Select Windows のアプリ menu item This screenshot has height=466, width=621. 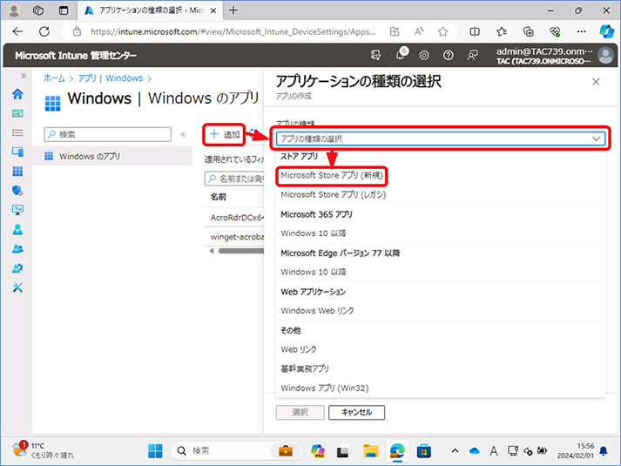tap(112, 156)
